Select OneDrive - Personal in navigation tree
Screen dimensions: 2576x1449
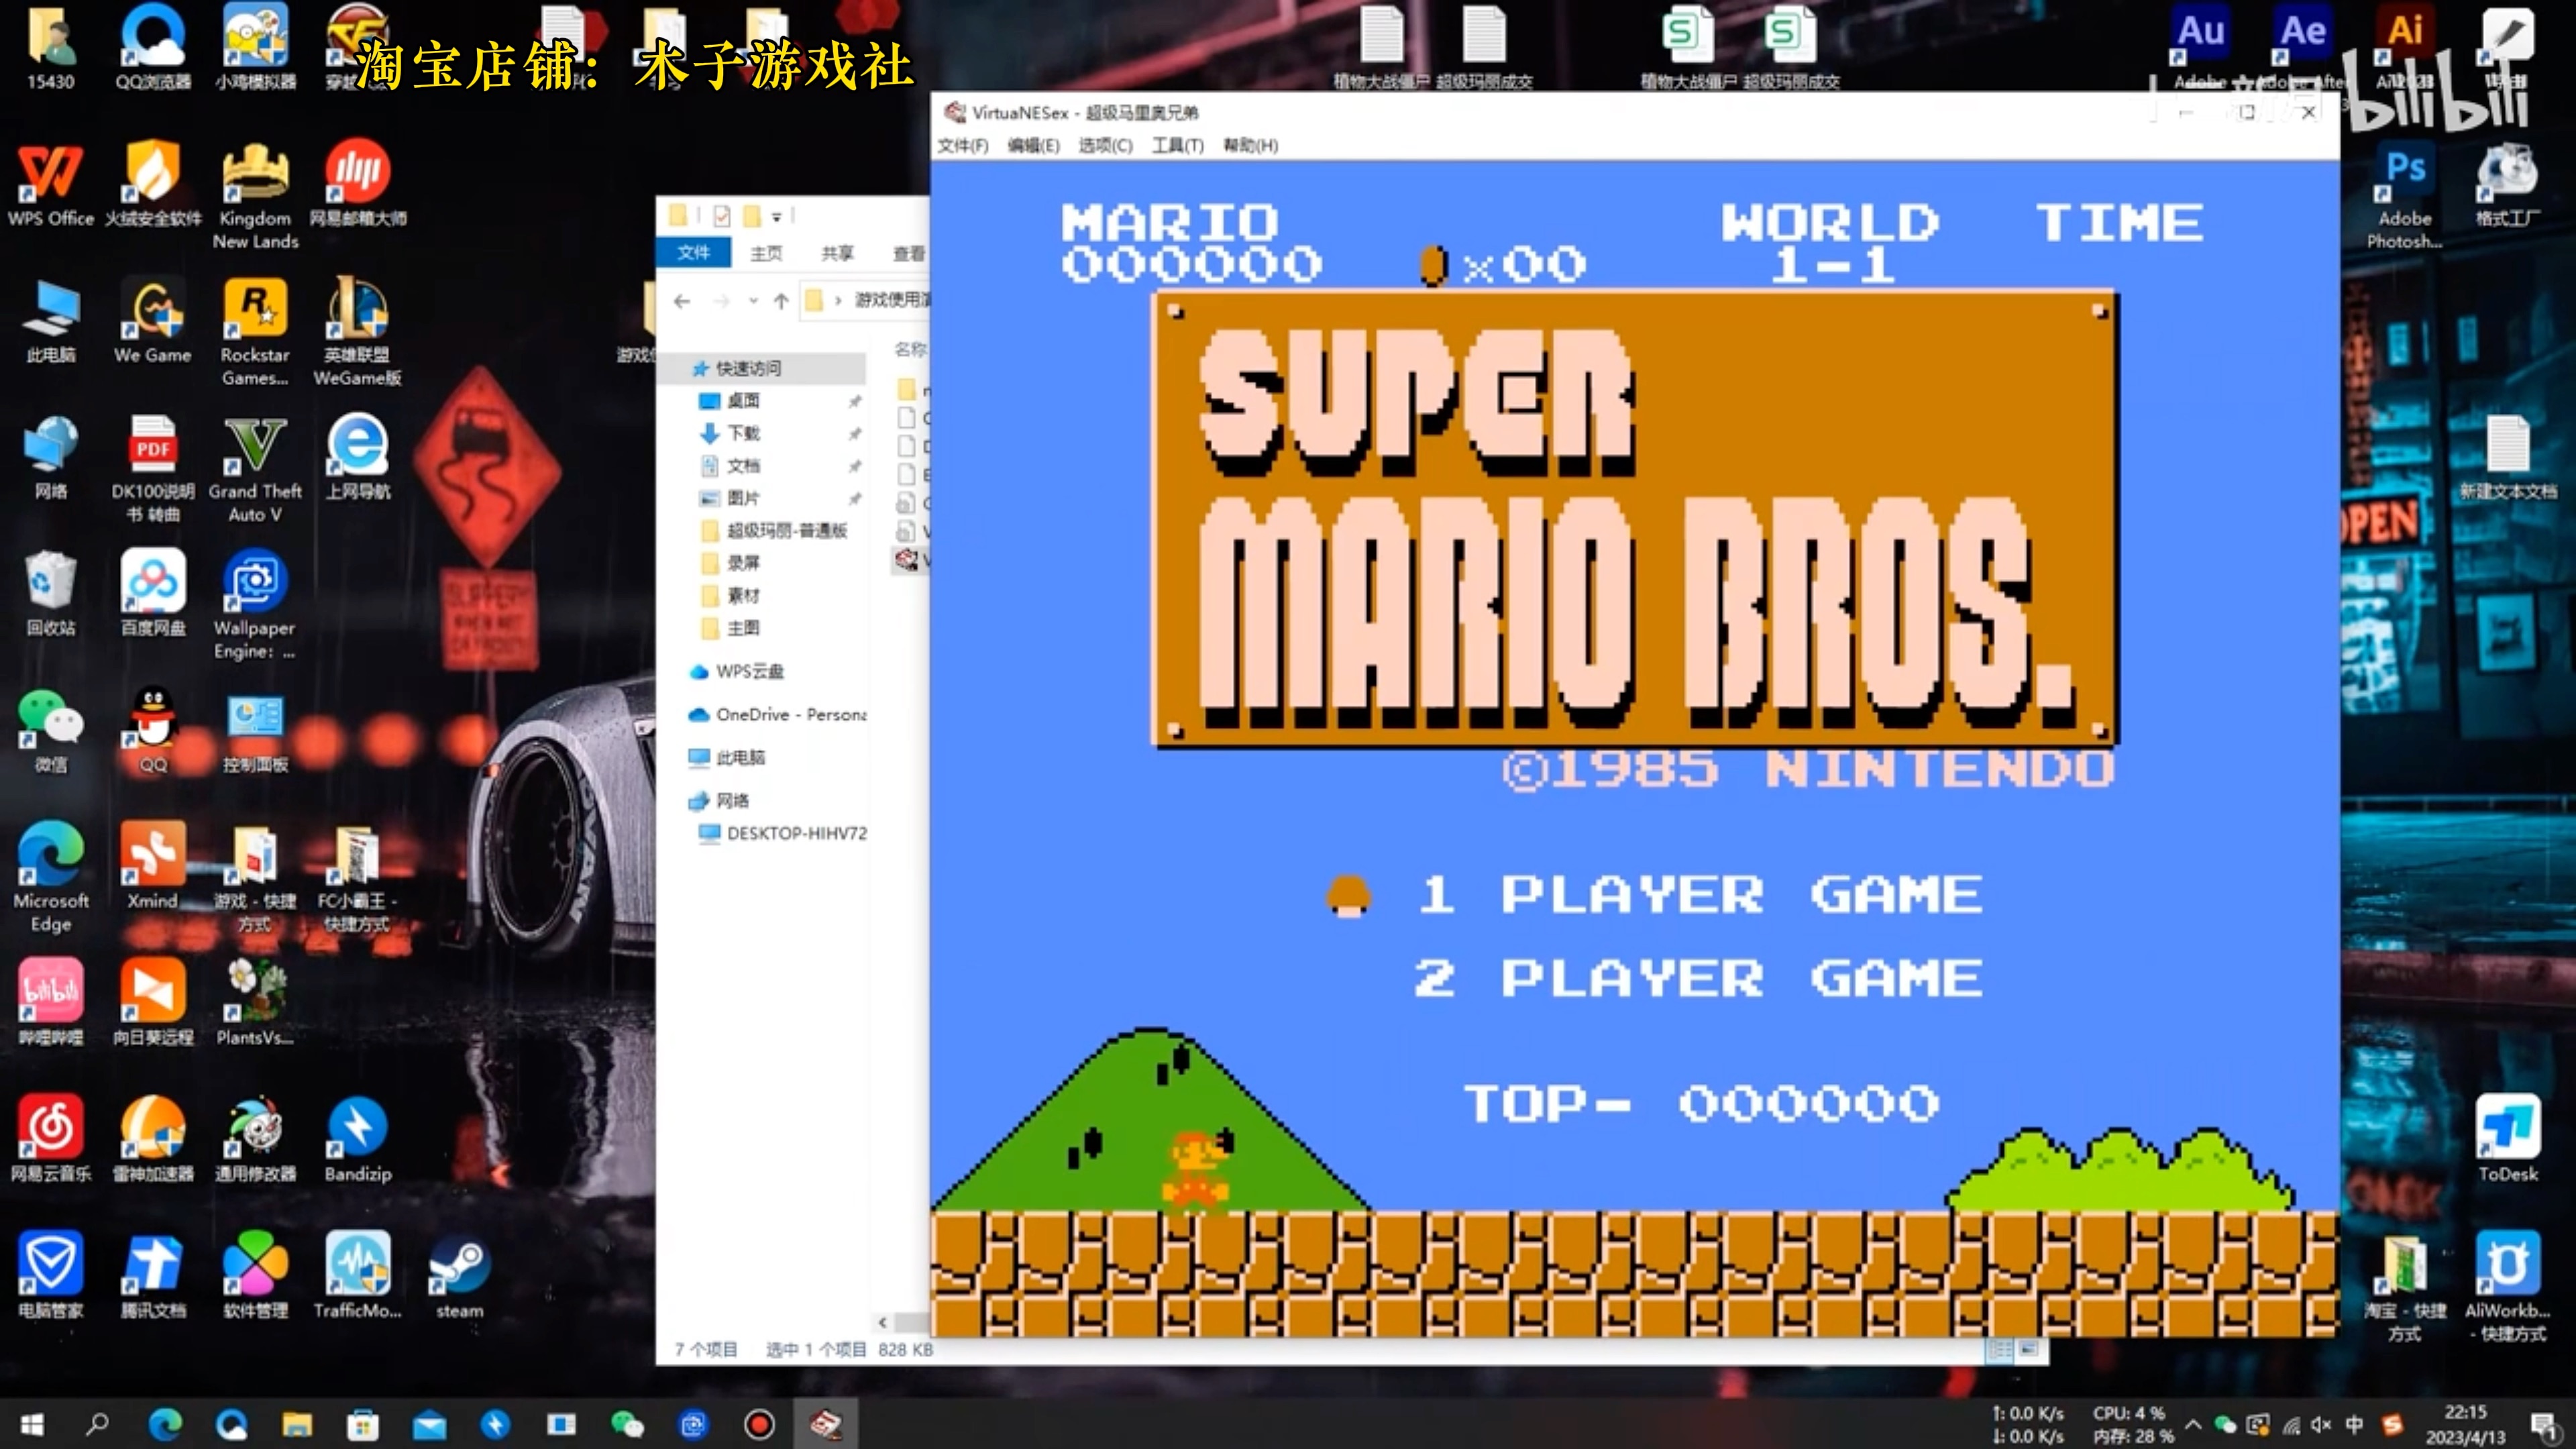pyautogui.click(x=790, y=714)
